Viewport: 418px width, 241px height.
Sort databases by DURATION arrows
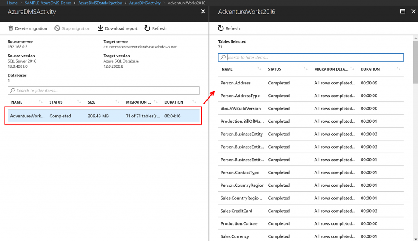(x=194, y=102)
